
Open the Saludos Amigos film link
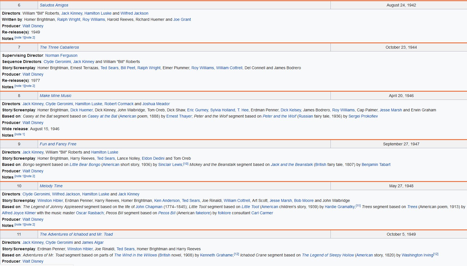tap(54, 5)
